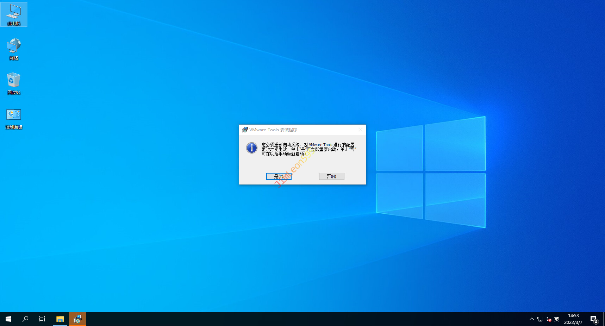Toggle the 英 input method indicator
This screenshot has width=605, height=326.
[557, 319]
